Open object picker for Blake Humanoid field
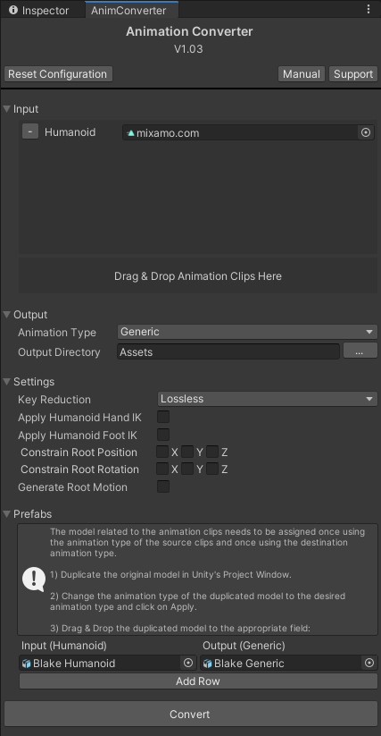Screen dimensions: 381x736 [x=188, y=663]
